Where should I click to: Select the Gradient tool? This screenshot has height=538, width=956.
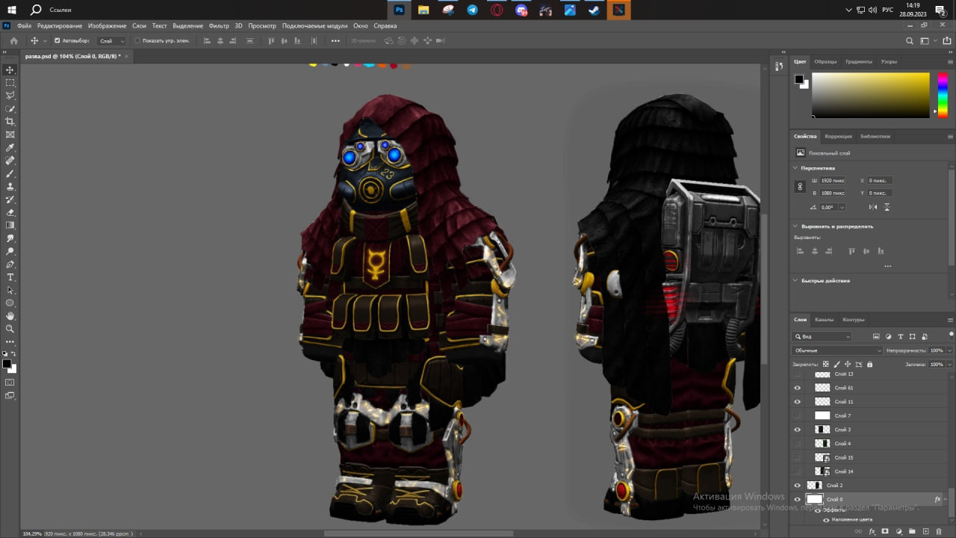[10, 225]
